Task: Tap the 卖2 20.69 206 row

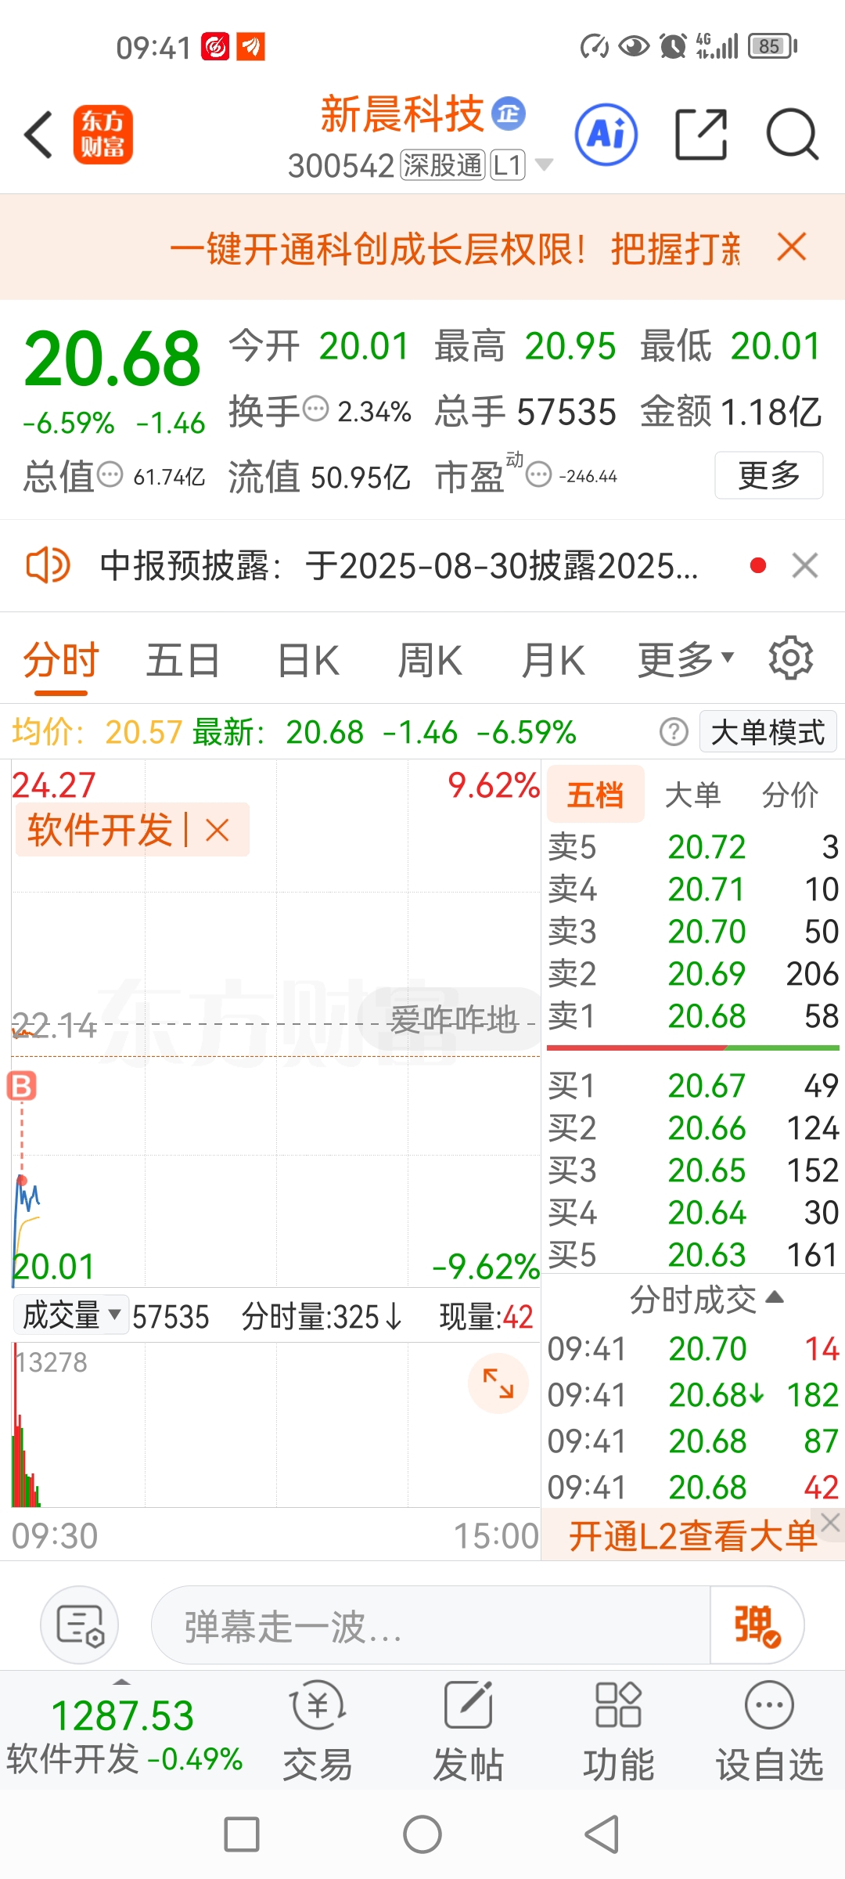Action: click(x=692, y=974)
